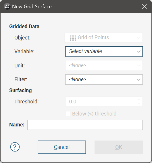Click inside the Name text field
The height and width of the screenshot is (163, 152).
(85, 125)
